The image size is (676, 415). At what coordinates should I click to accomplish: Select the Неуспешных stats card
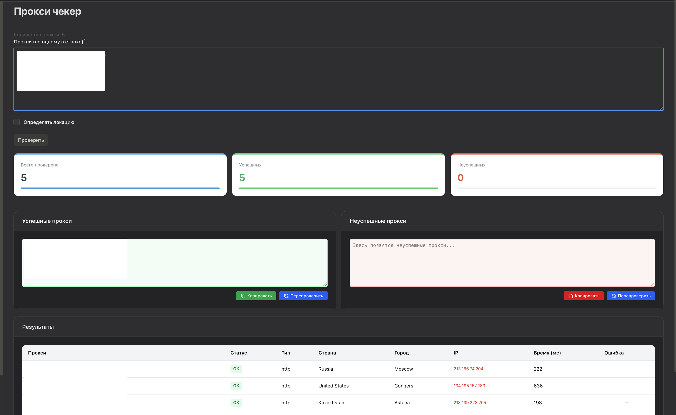(x=557, y=175)
